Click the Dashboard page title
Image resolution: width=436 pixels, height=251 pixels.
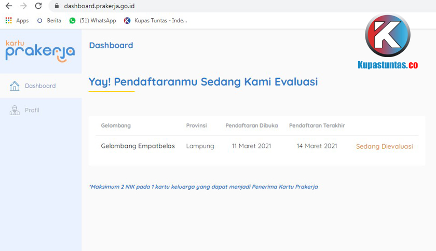pyautogui.click(x=111, y=45)
